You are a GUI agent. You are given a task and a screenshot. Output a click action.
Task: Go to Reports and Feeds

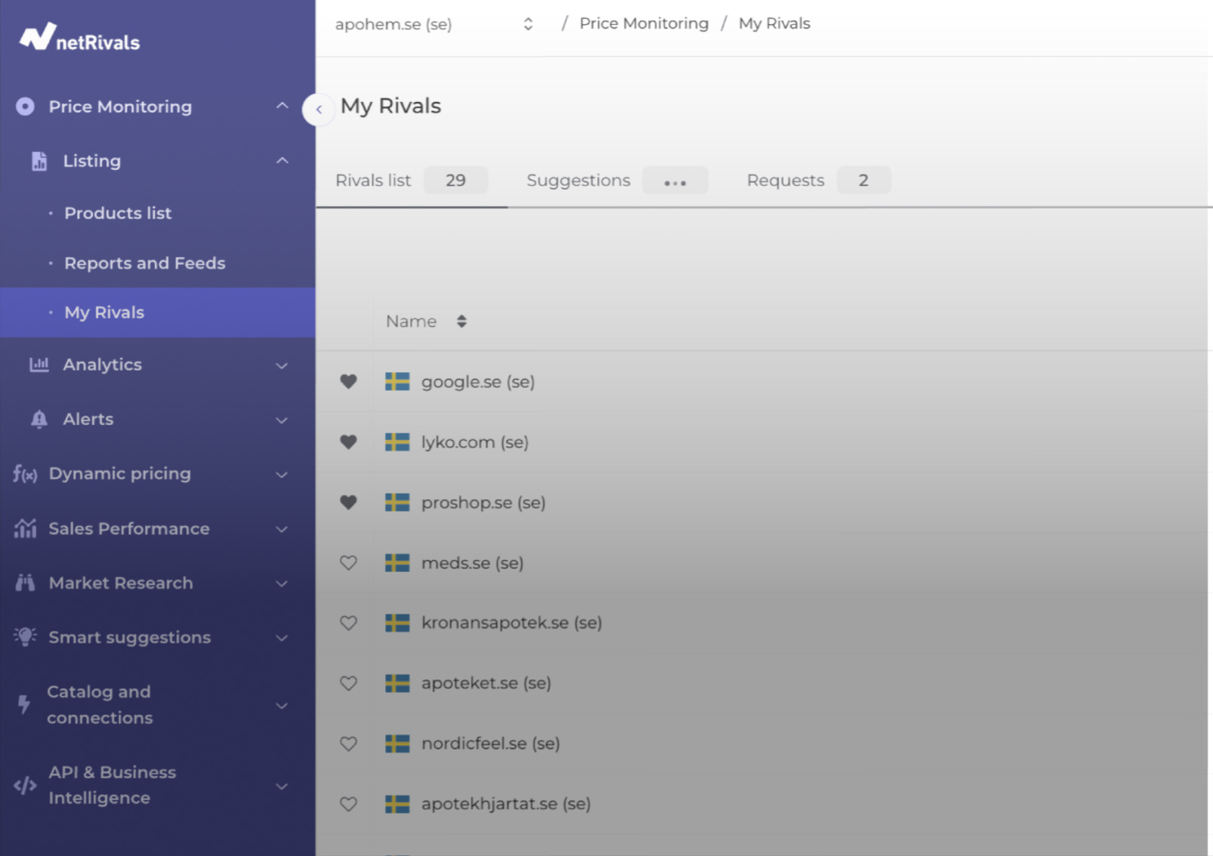click(x=144, y=263)
